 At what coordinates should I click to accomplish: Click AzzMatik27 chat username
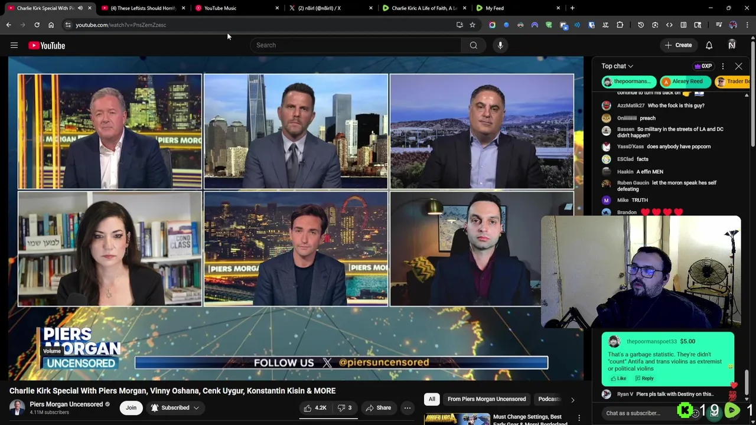631,106
